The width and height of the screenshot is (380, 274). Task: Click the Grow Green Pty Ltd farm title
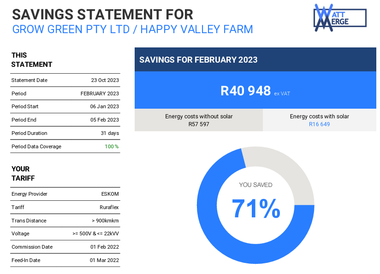coord(132,29)
